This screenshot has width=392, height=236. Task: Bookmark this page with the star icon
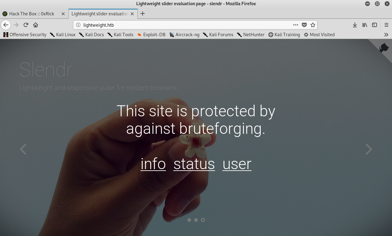[313, 25]
